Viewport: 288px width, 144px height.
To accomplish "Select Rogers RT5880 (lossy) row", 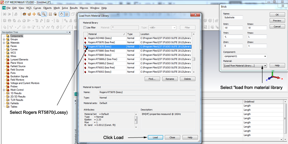I will click(x=138, y=55).
